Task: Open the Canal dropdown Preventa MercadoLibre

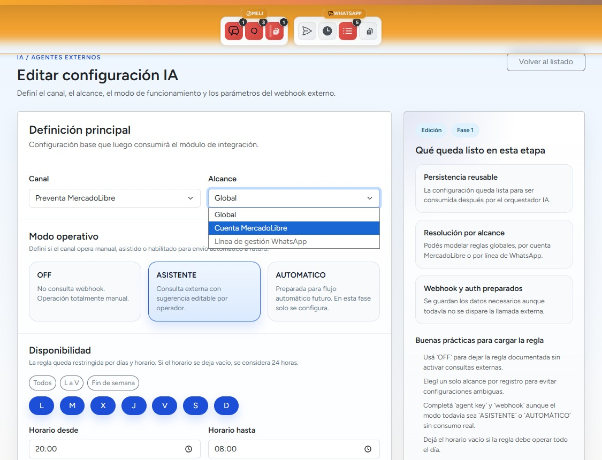Action: (x=115, y=198)
